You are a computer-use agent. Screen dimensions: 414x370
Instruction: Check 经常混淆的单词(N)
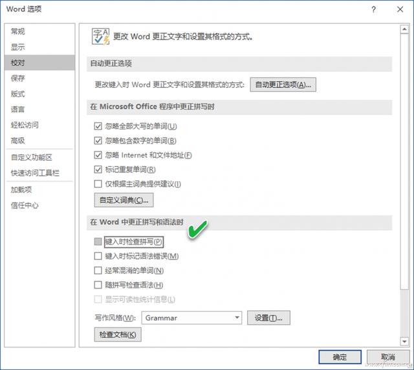click(x=98, y=270)
